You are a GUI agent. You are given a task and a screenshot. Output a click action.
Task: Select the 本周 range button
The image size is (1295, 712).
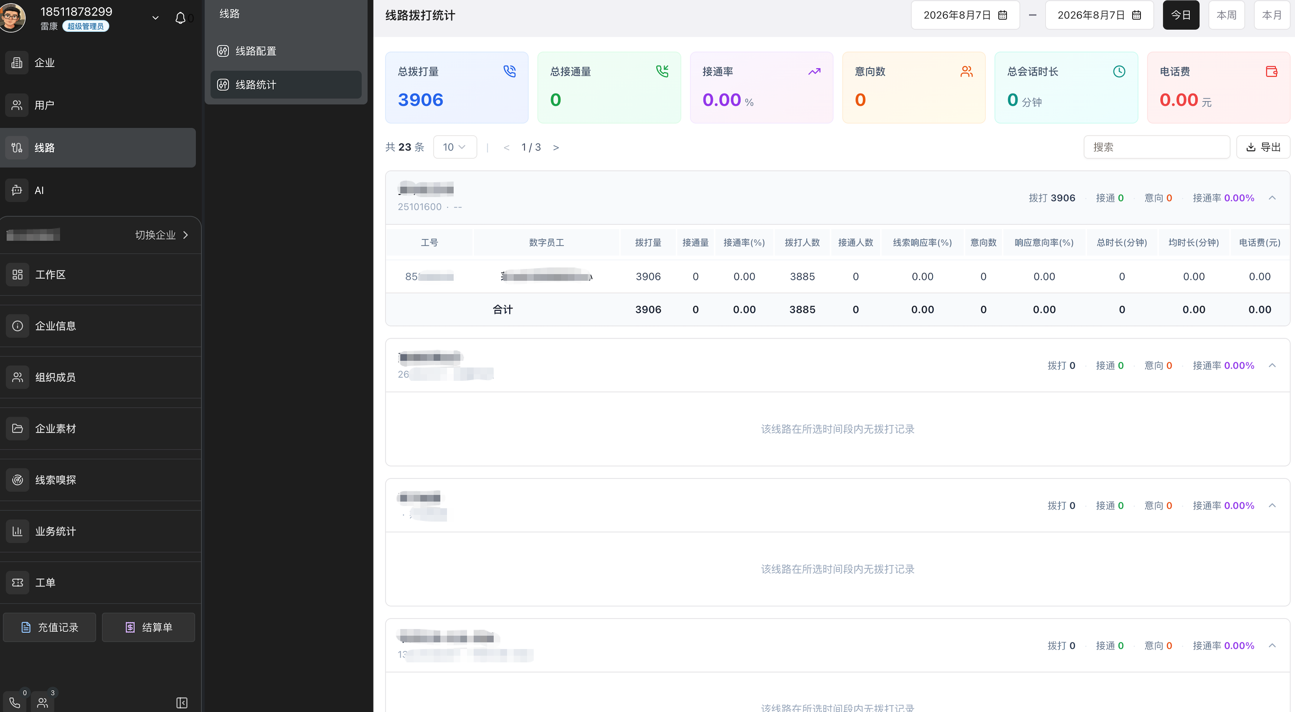click(1226, 15)
